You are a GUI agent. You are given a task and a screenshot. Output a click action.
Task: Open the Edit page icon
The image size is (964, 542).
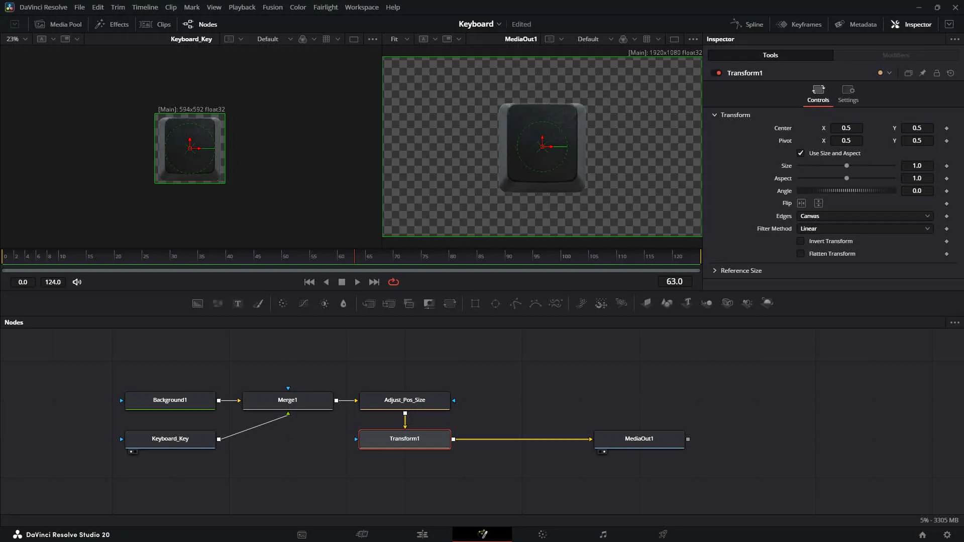(422, 534)
